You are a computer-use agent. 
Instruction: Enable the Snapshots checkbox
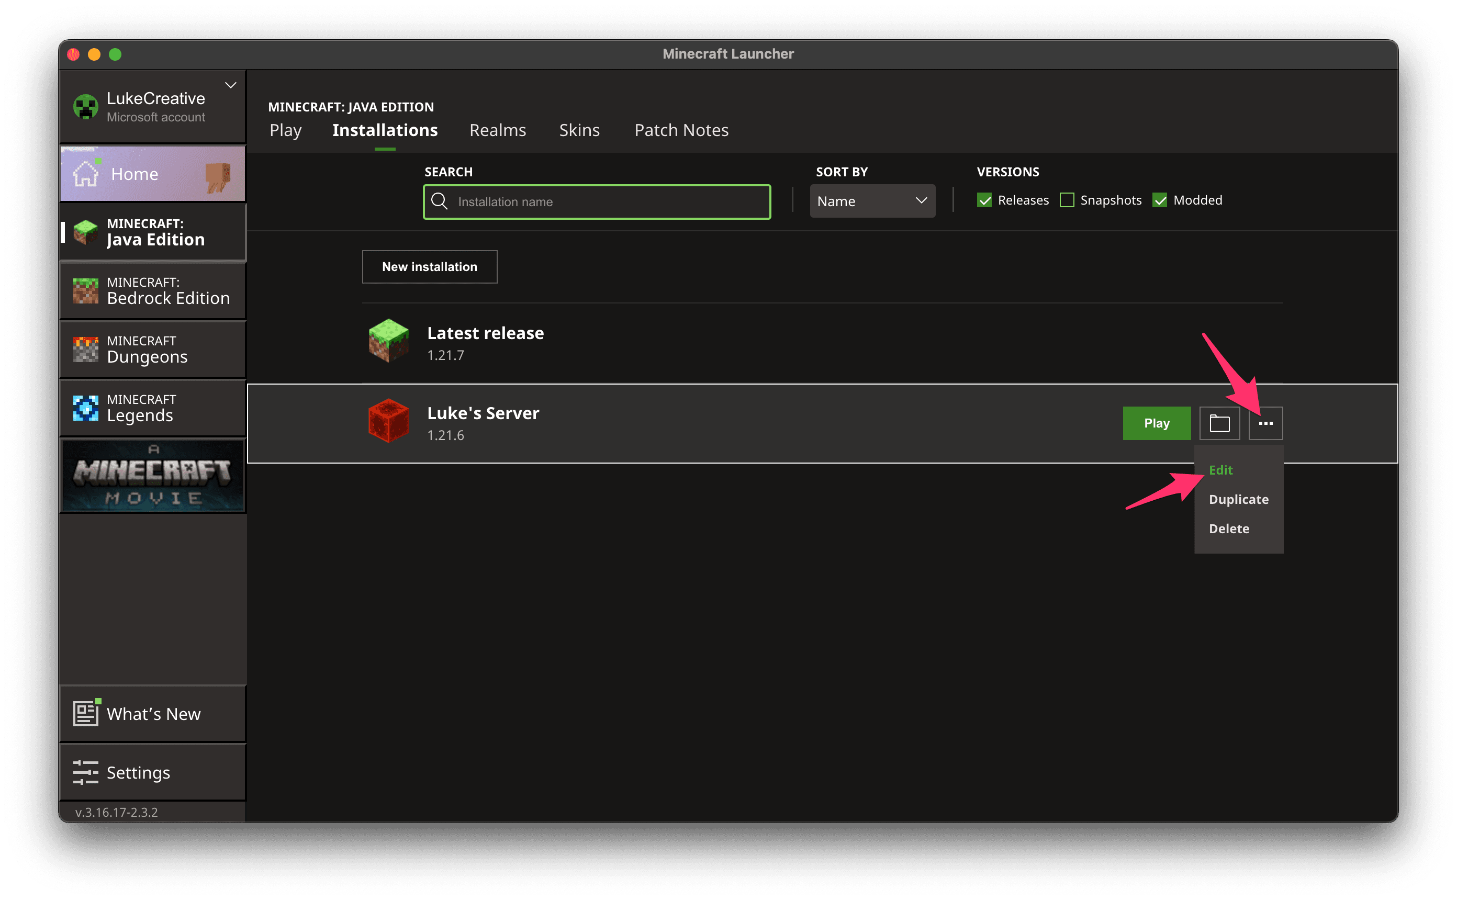pos(1067,200)
